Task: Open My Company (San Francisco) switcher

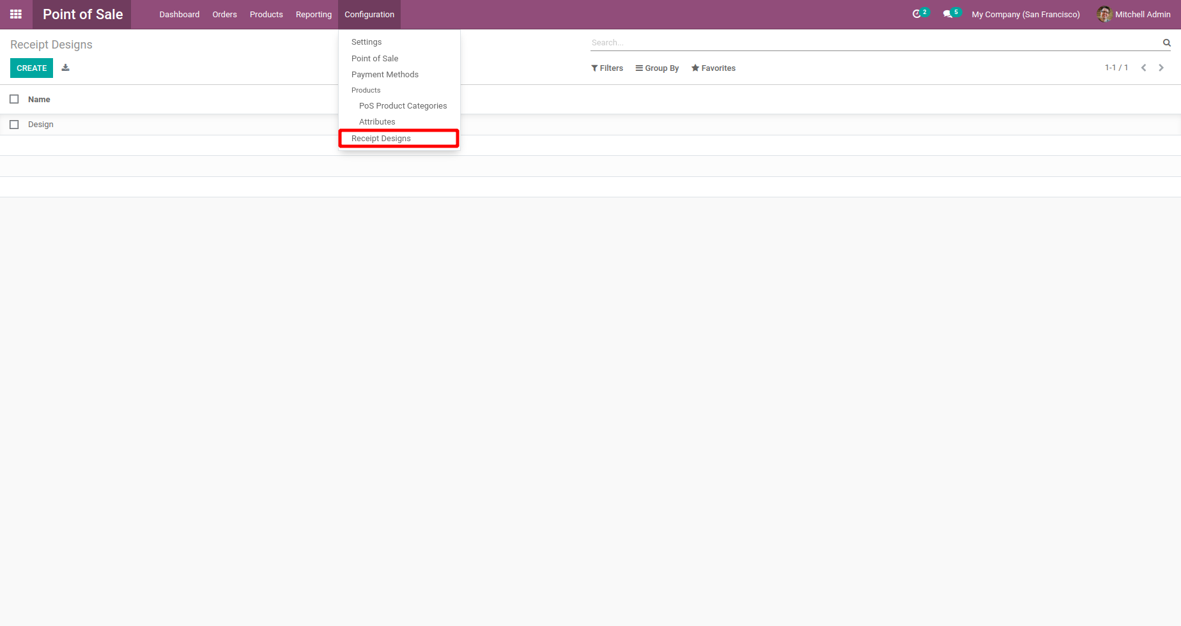Action: tap(1026, 14)
